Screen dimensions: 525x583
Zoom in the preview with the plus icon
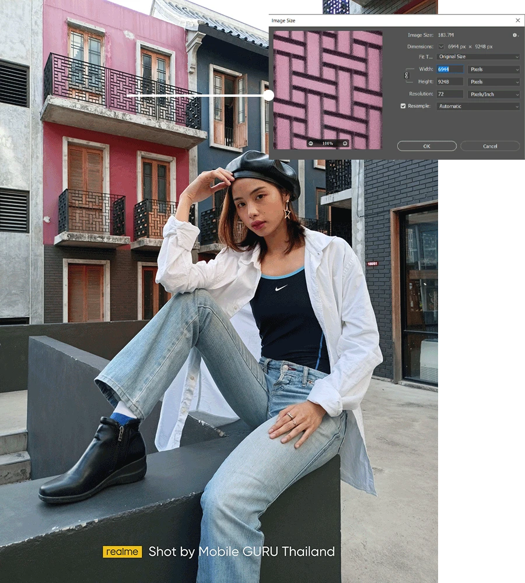coord(345,143)
